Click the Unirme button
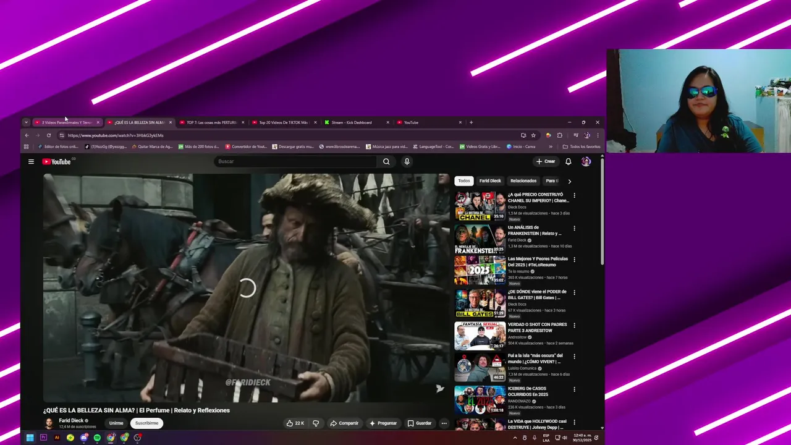The height and width of the screenshot is (445, 791). tap(116, 423)
